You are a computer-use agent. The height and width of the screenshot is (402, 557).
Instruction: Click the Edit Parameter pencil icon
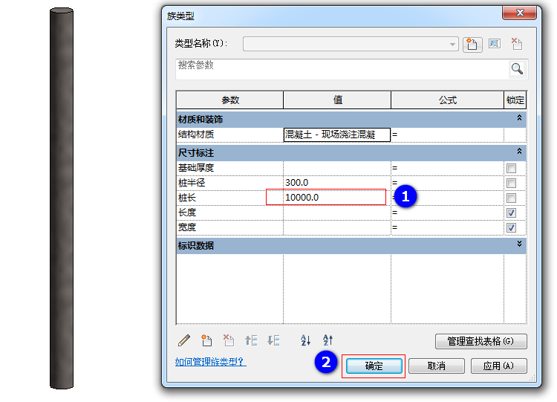click(184, 340)
